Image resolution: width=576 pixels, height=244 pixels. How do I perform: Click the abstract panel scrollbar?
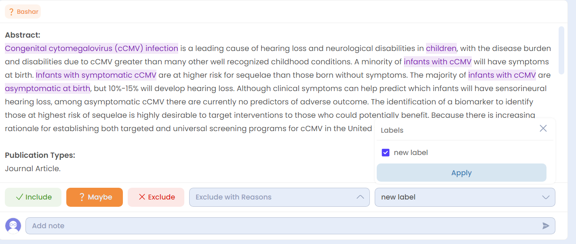click(561, 51)
